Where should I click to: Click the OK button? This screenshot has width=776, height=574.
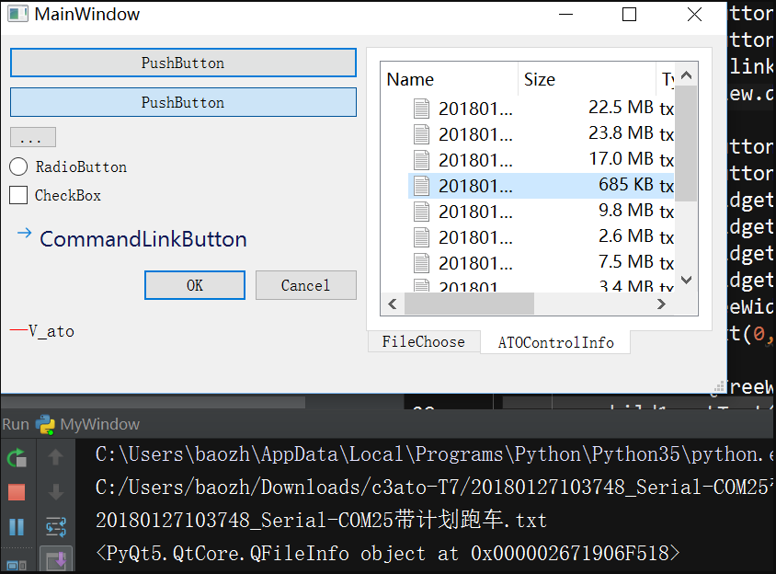pos(194,285)
